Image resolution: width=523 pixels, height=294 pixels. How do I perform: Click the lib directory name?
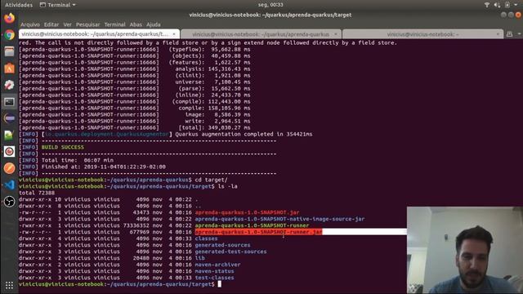pos(199,258)
